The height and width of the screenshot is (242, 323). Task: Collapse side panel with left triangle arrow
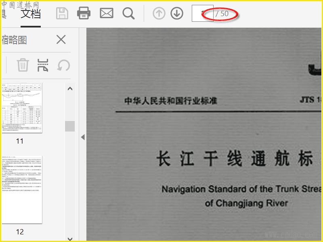(x=83, y=137)
